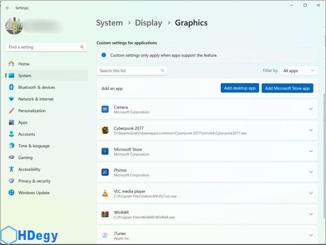
Task: Open the Filter by All apps dropdown
Action: 299,71
